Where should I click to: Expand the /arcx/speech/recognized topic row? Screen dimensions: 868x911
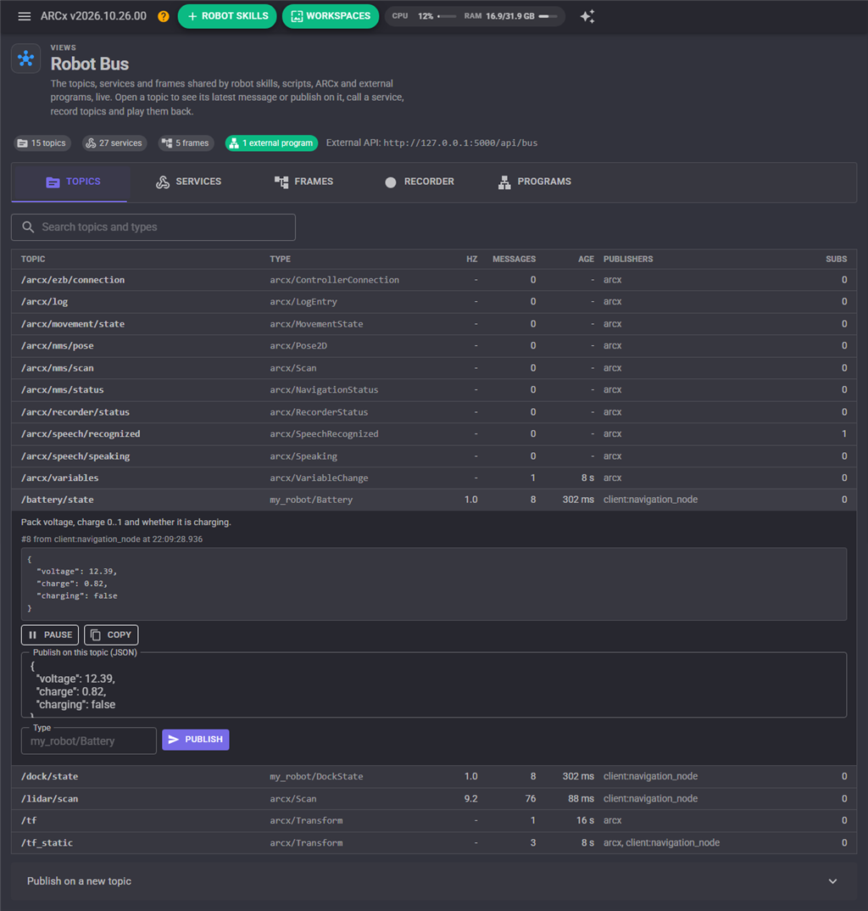[434, 434]
